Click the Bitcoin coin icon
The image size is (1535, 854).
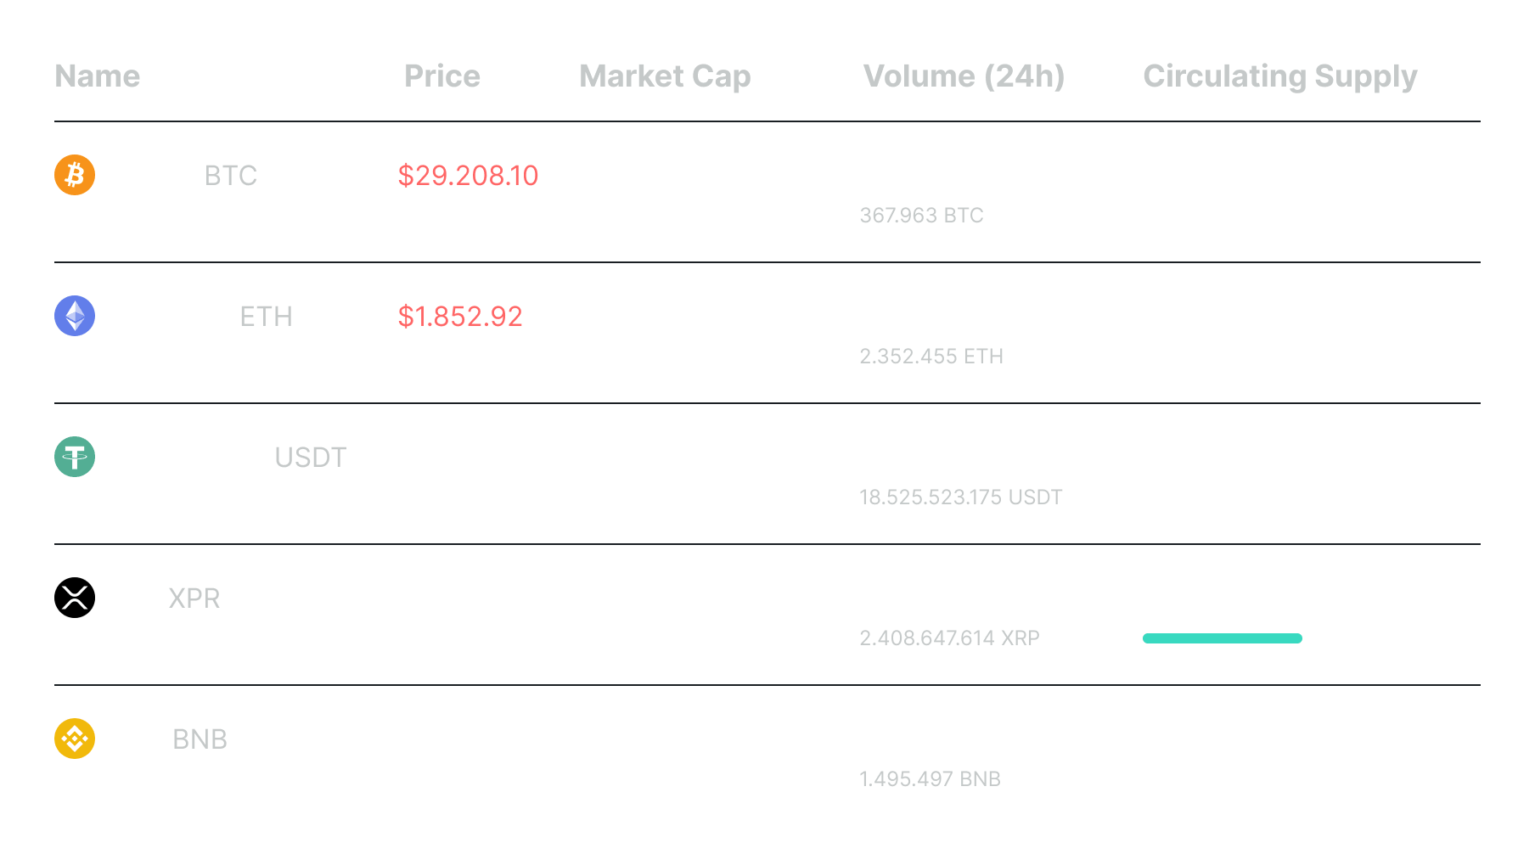[75, 175]
